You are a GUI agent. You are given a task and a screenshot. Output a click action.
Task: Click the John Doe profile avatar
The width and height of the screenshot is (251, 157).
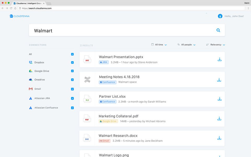point(220,16)
